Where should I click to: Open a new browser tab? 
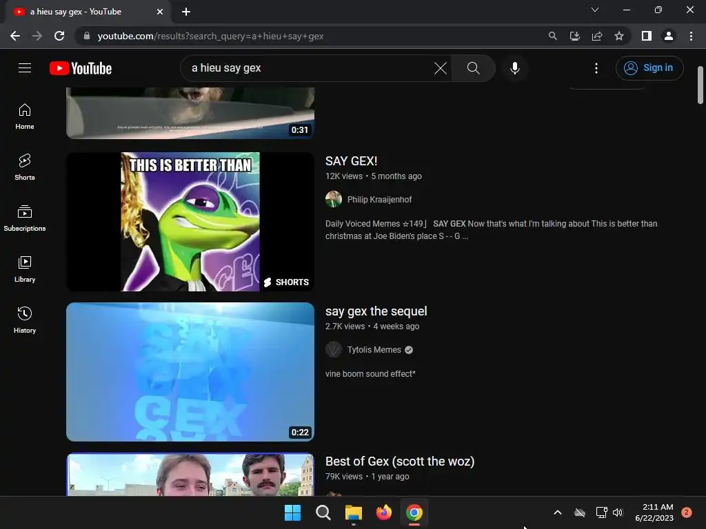[x=186, y=12]
